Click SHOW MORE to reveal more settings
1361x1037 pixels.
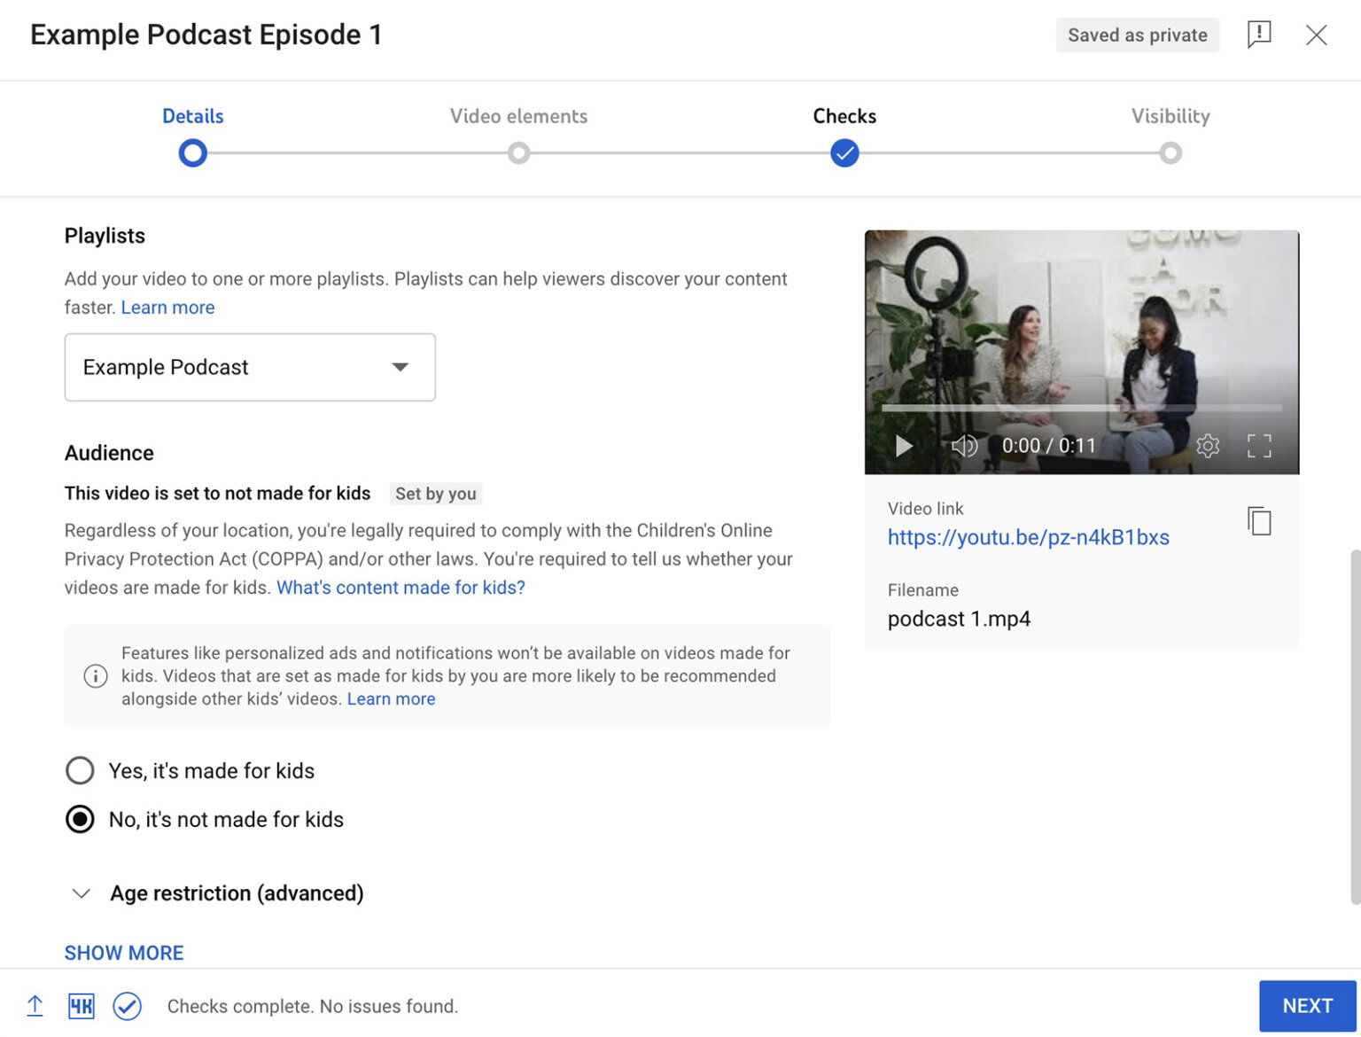(123, 952)
